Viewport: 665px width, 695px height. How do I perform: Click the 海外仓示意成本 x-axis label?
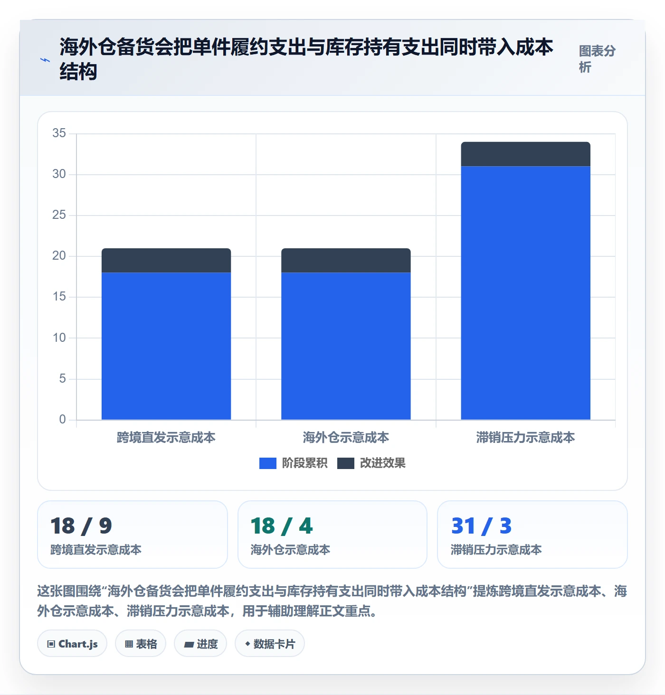[346, 437]
